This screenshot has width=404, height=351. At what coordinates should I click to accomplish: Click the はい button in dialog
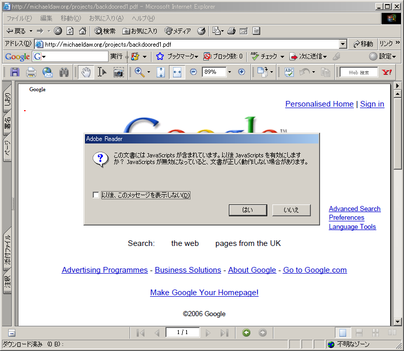[x=248, y=210]
